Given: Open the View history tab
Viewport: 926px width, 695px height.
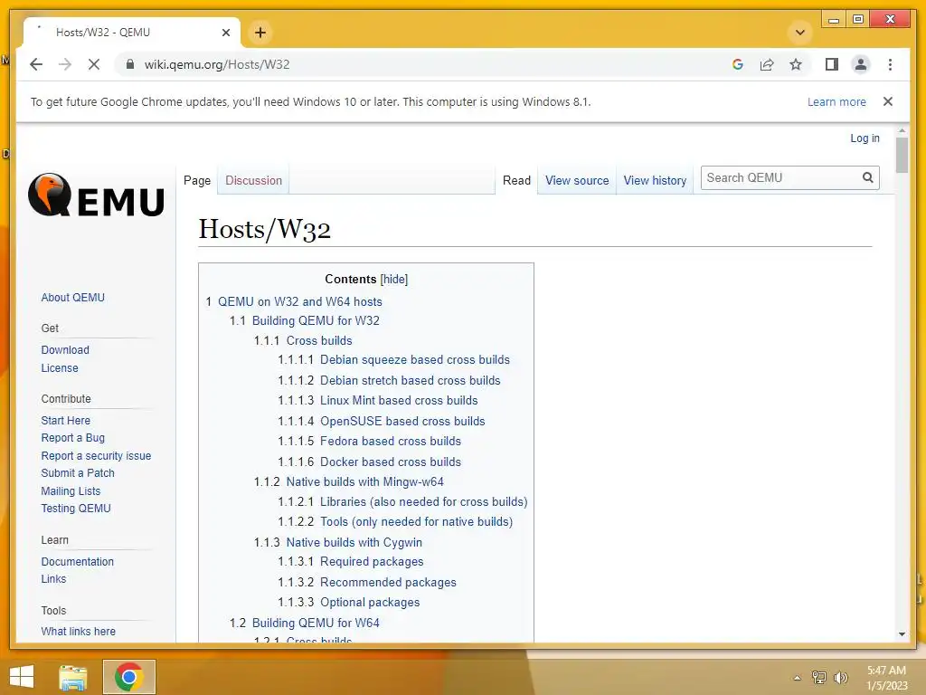Looking at the screenshot, I should (x=655, y=180).
